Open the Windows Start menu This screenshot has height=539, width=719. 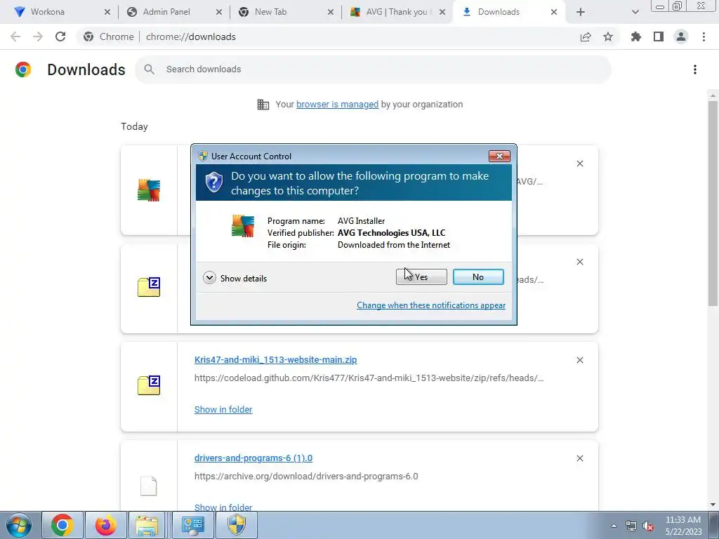19,525
